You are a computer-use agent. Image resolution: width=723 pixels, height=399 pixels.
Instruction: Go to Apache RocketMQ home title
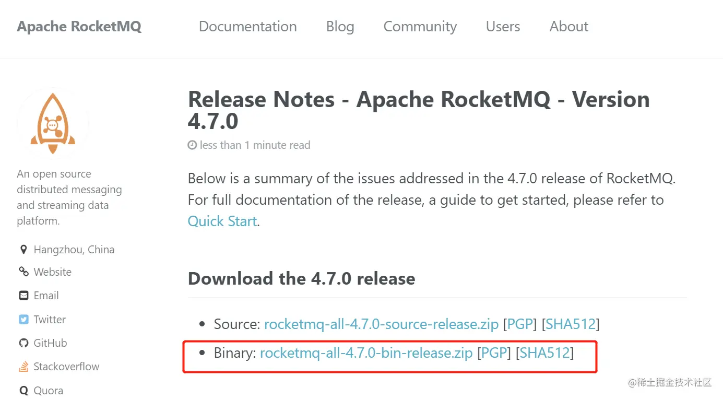tap(79, 27)
